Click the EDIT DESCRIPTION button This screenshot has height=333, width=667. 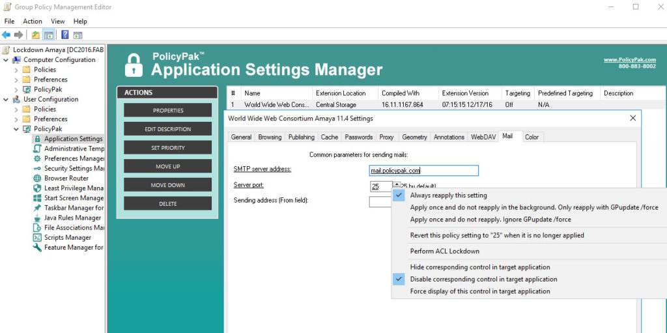pyautogui.click(x=167, y=129)
